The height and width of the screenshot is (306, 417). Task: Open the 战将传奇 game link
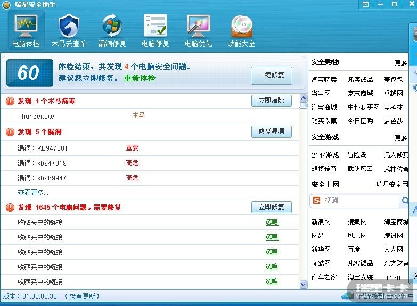324,169
